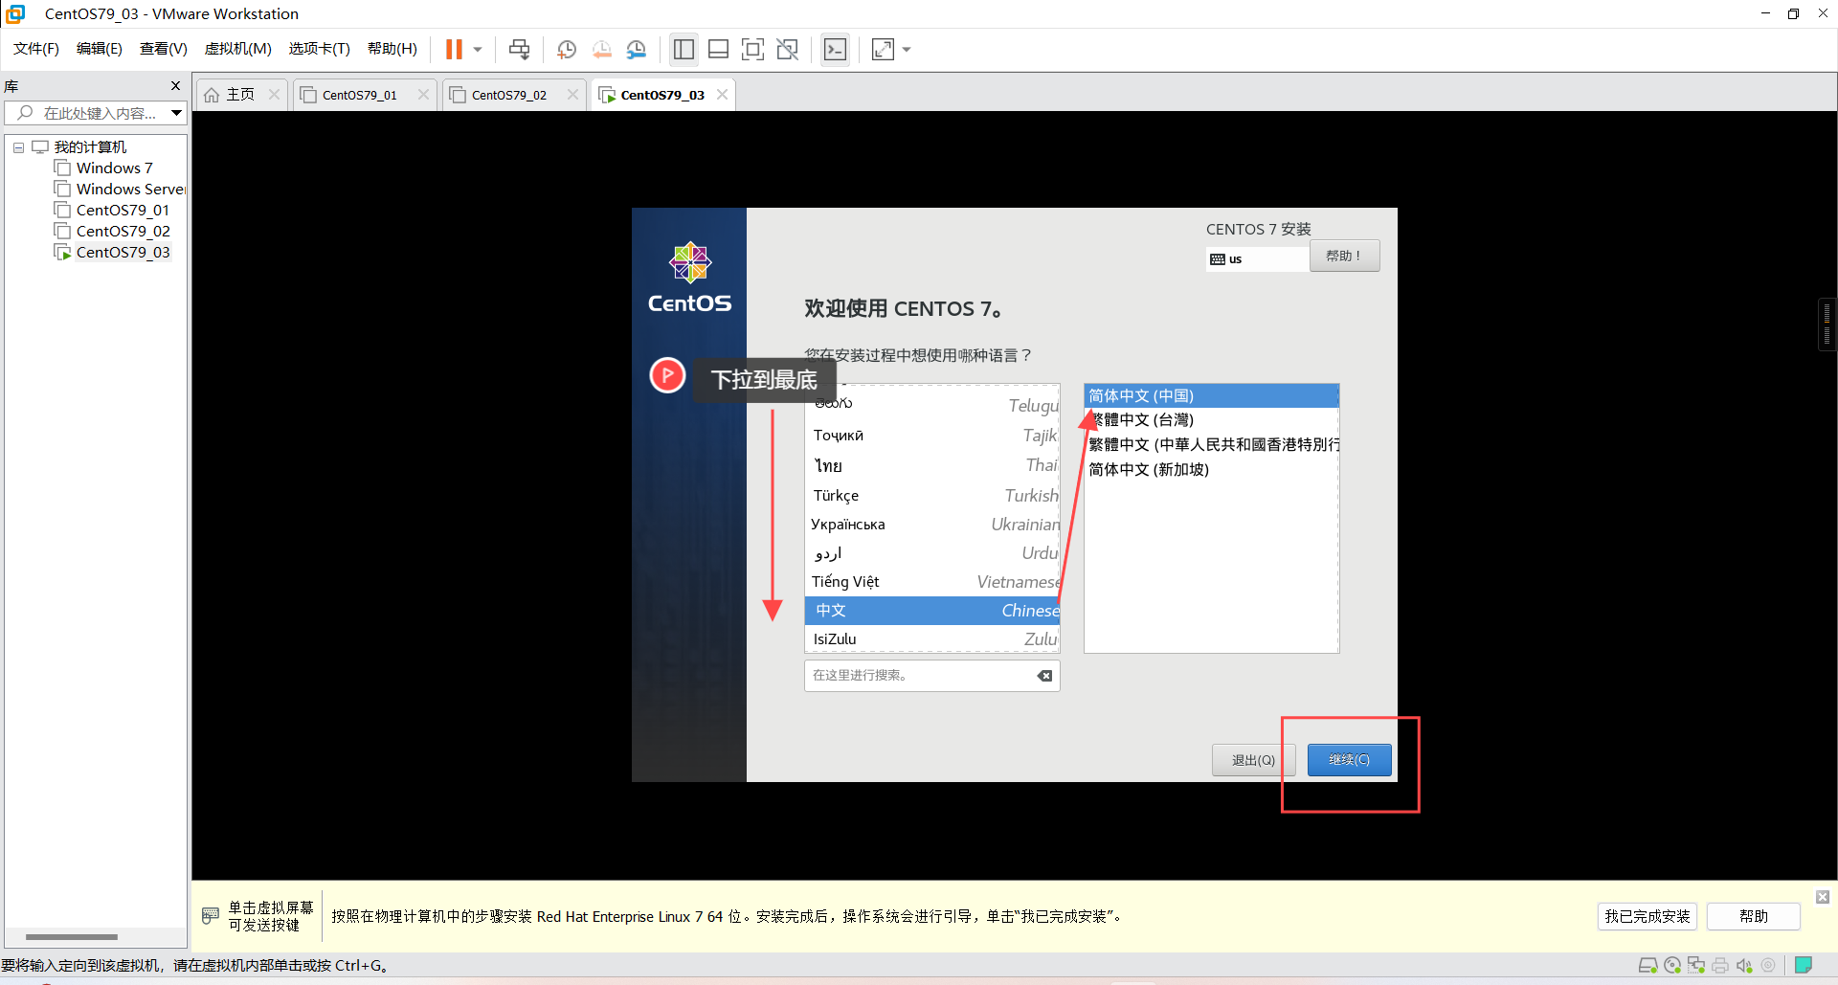Click the Unity mode icon
Viewport: 1838px width, 985px height.
click(x=788, y=50)
